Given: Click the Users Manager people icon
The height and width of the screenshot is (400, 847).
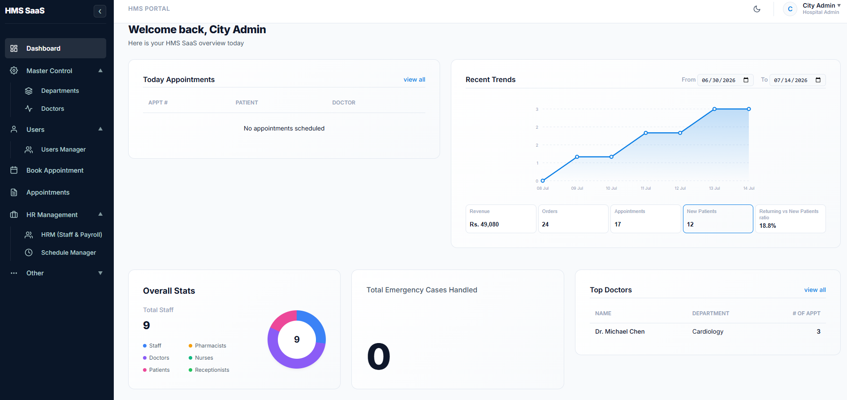Looking at the screenshot, I should pos(29,149).
